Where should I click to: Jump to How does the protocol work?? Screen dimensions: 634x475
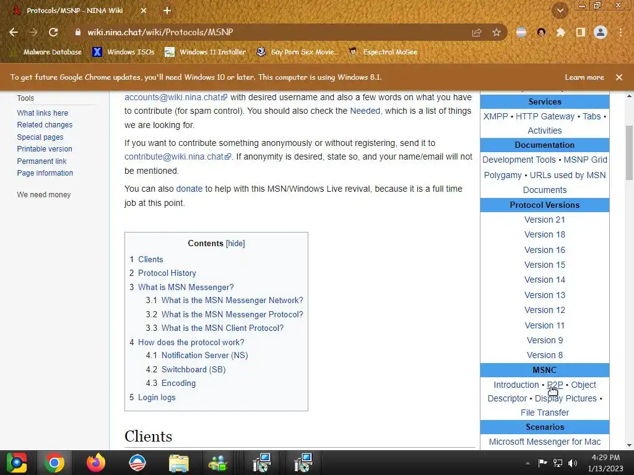(191, 342)
